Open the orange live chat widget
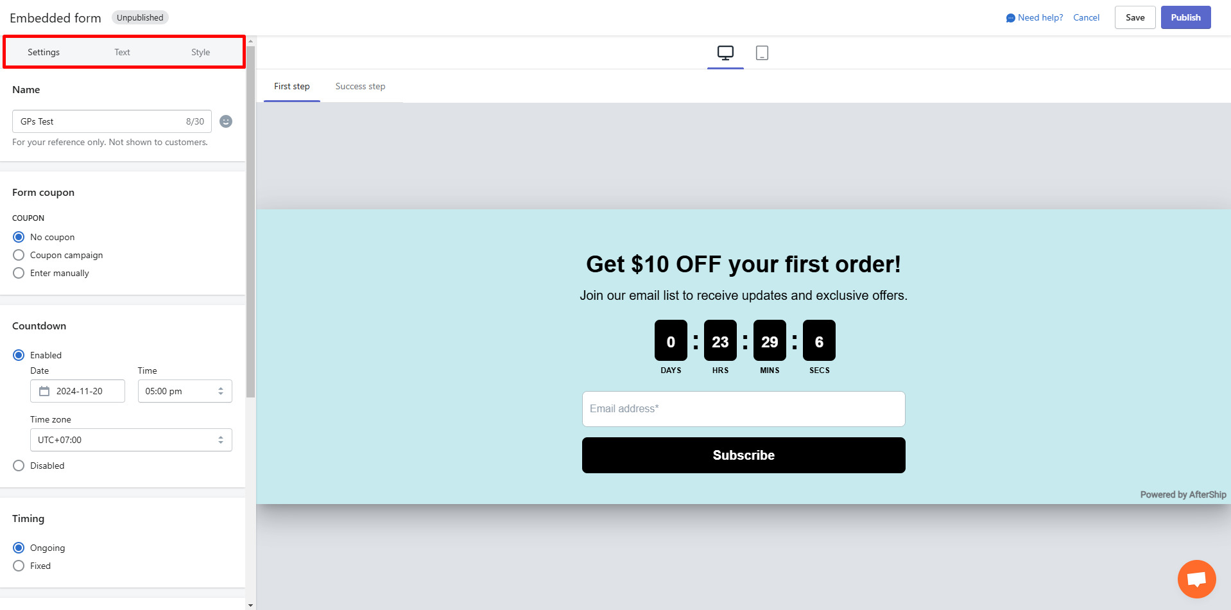 [1196, 579]
